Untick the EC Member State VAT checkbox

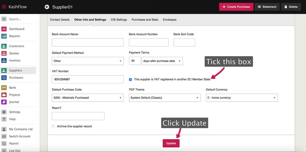tap(130, 80)
